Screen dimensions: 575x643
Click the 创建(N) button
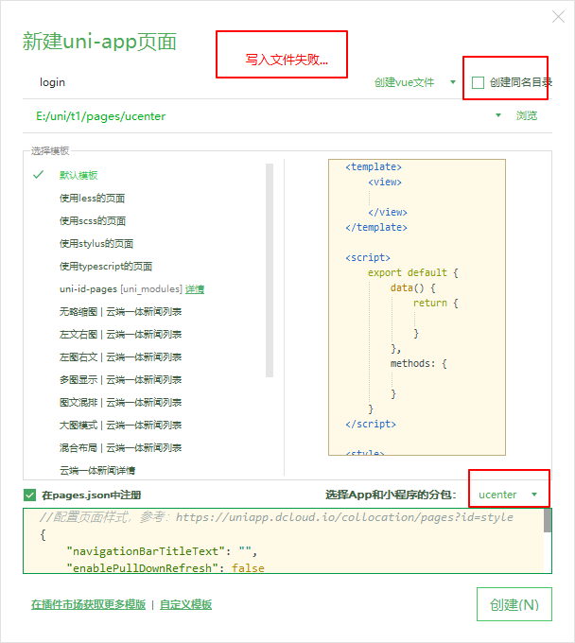[x=514, y=604]
